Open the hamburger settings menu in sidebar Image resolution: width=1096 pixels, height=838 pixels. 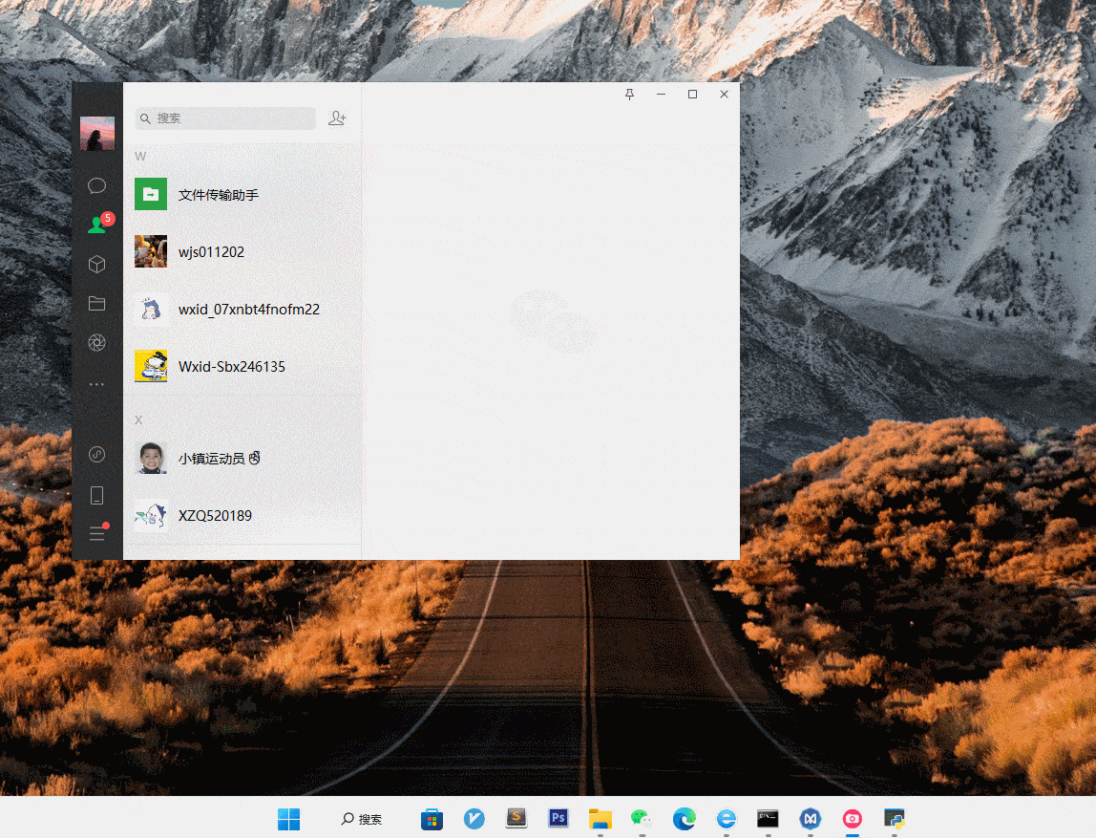pos(96,533)
